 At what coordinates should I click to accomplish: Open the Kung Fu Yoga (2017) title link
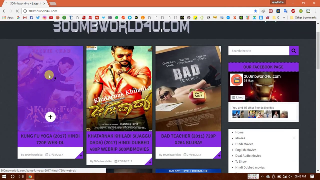click(x=50, y=139)
